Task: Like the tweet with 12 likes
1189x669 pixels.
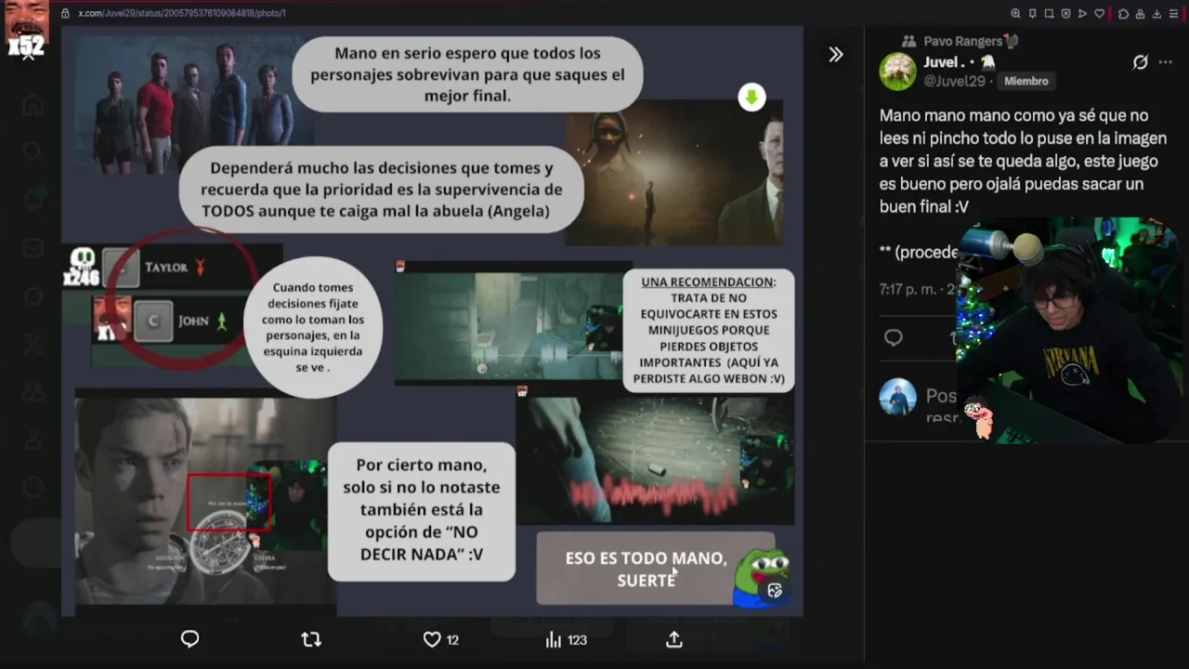Action: (440, 639)
